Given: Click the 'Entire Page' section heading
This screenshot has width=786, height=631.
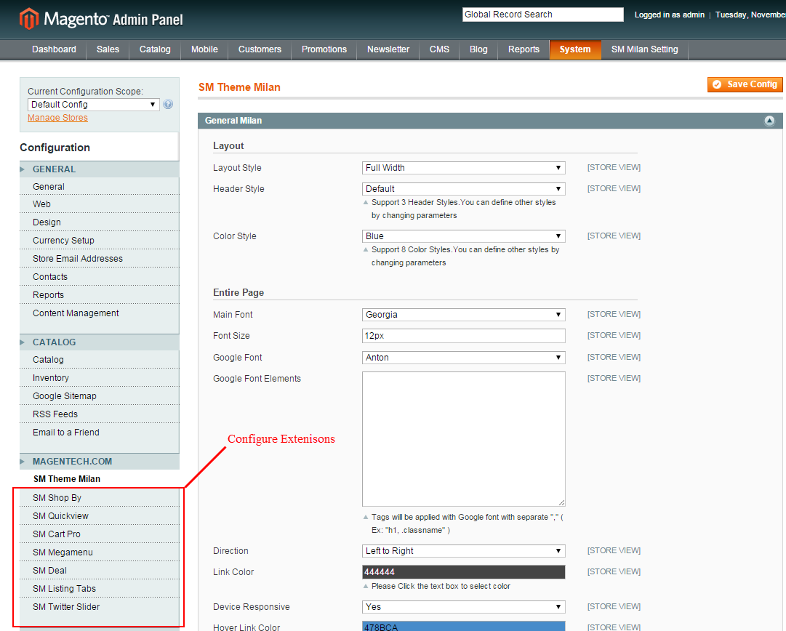Looking at the screenshot, I should [238, 293].
